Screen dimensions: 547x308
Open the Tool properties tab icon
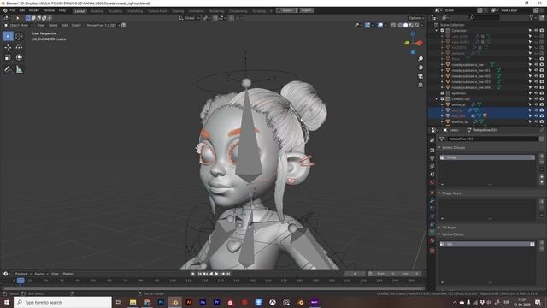[432, 140]
